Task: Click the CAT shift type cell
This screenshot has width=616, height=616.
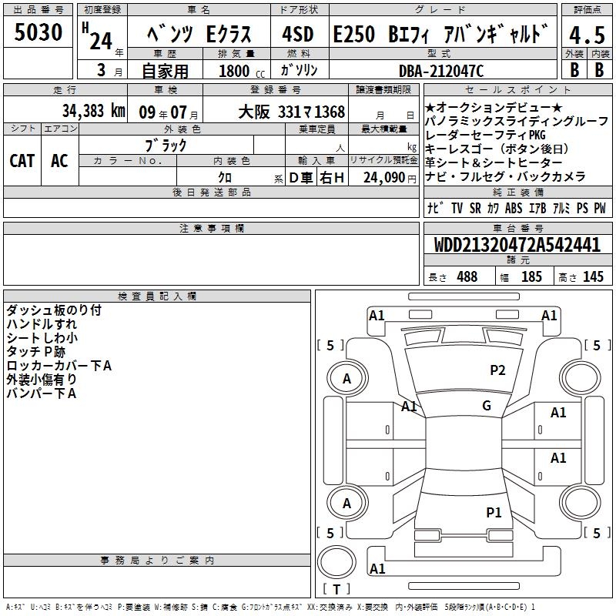Action: 22,160
